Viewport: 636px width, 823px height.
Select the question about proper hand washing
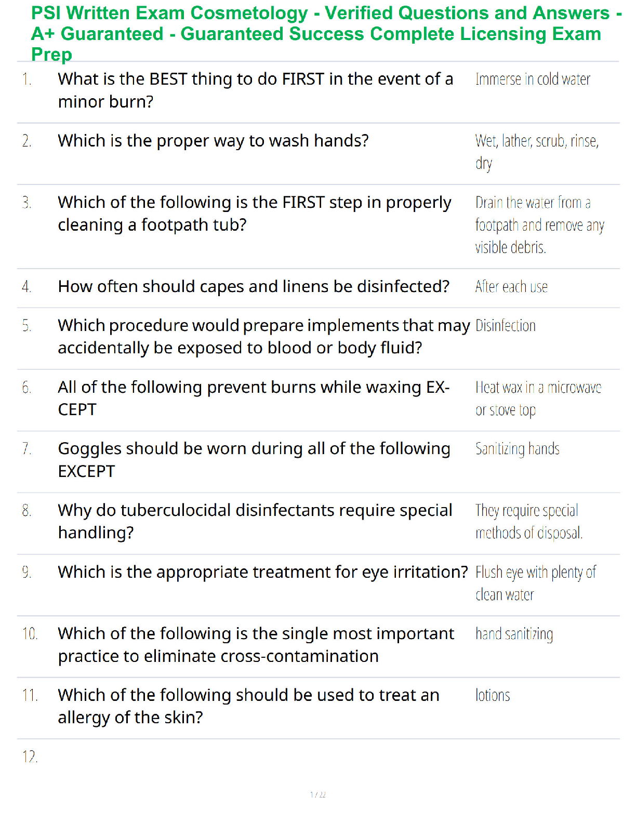pos(213,140)
